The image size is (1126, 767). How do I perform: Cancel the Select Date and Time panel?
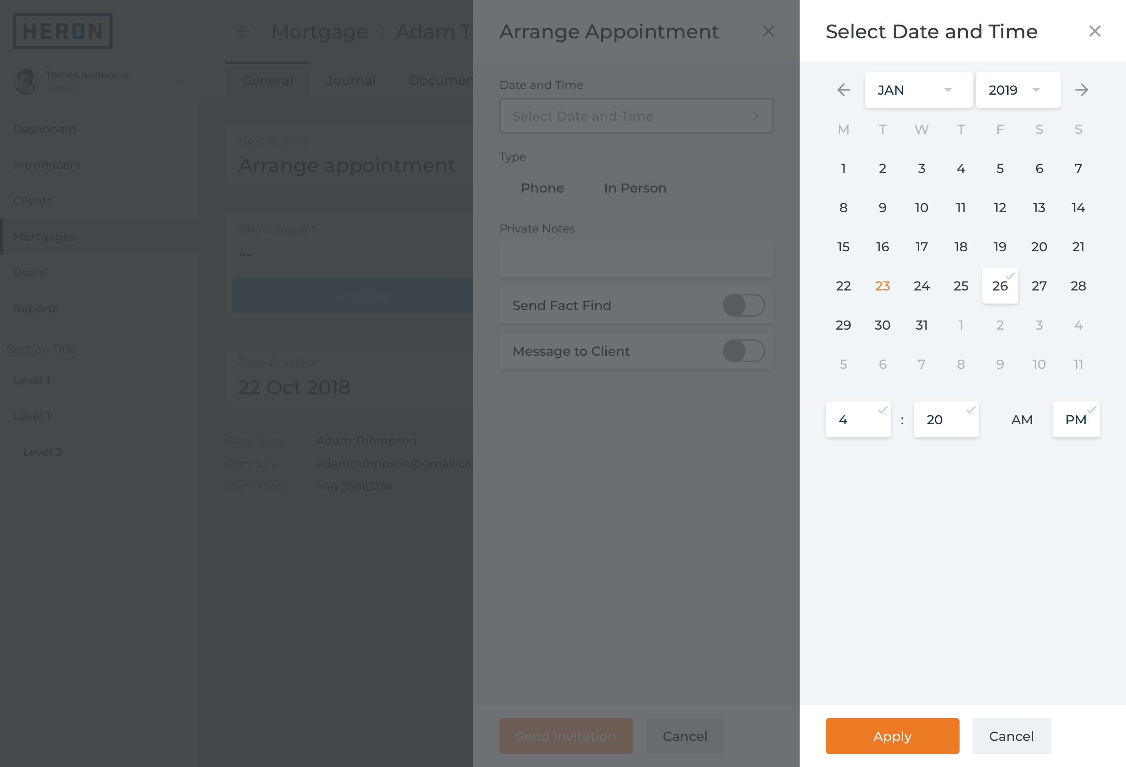coord(1011,736)
